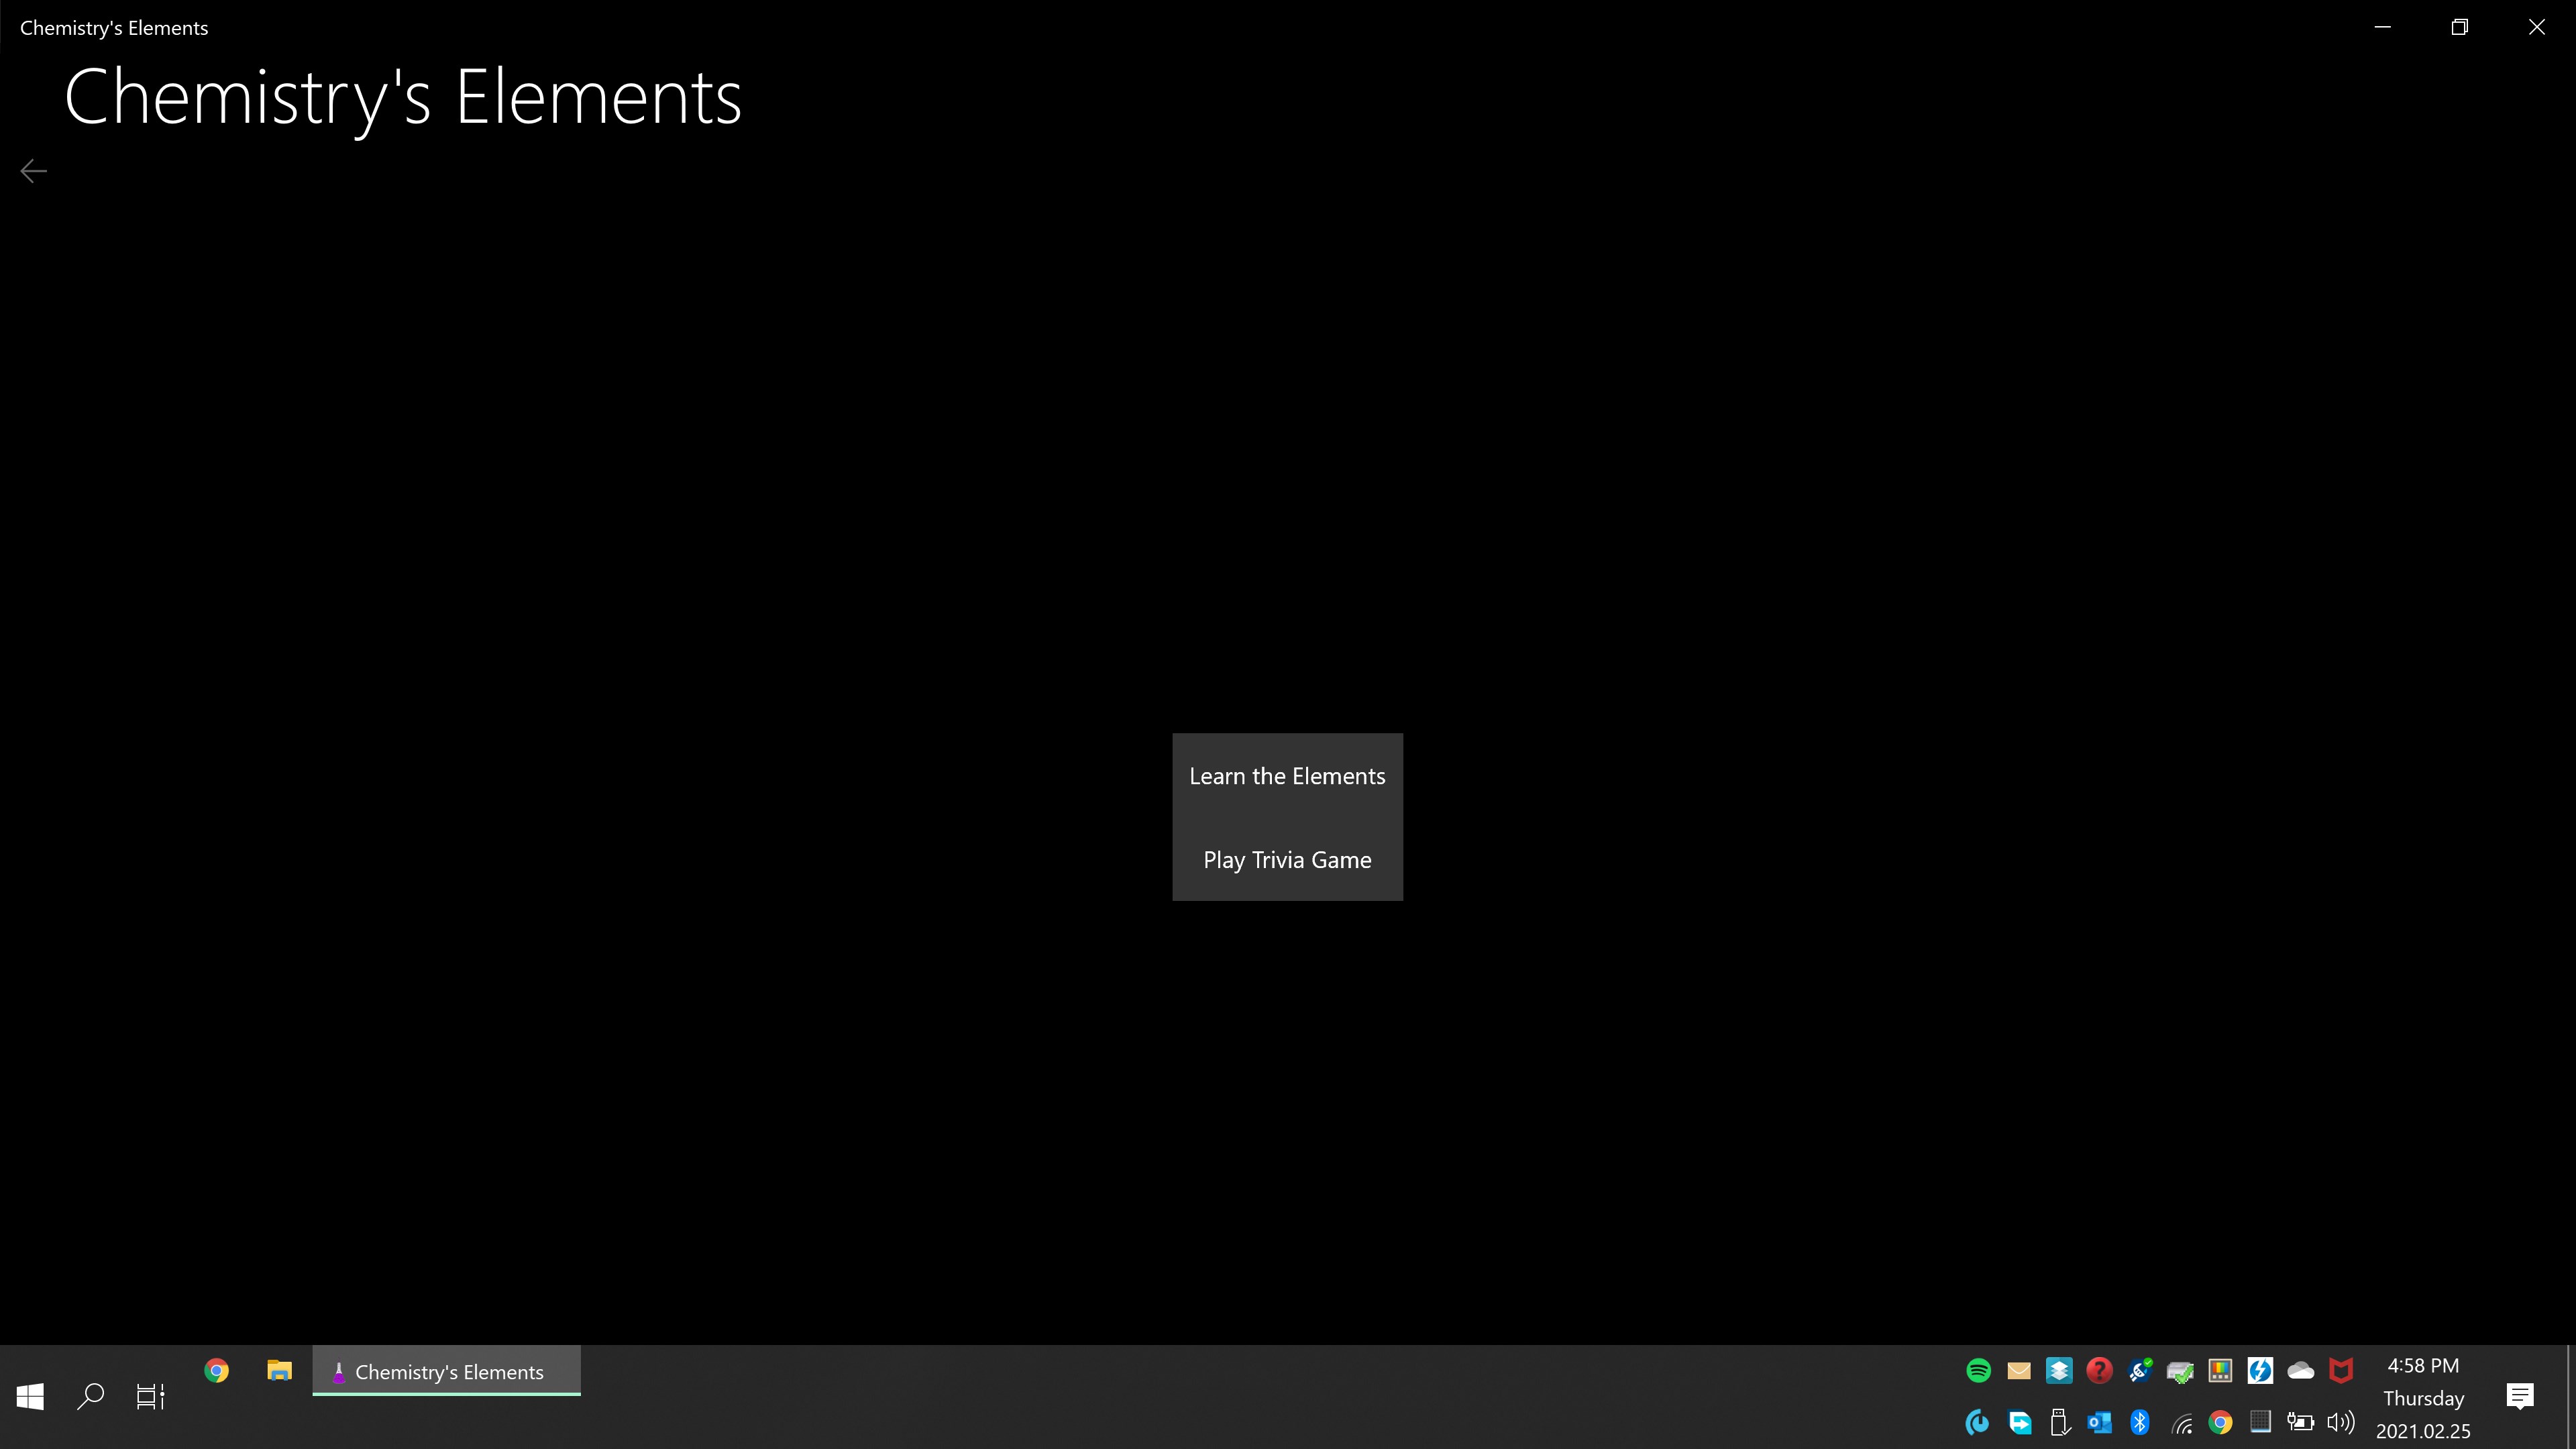Open Task View on the taskbar

[150, 1396]
